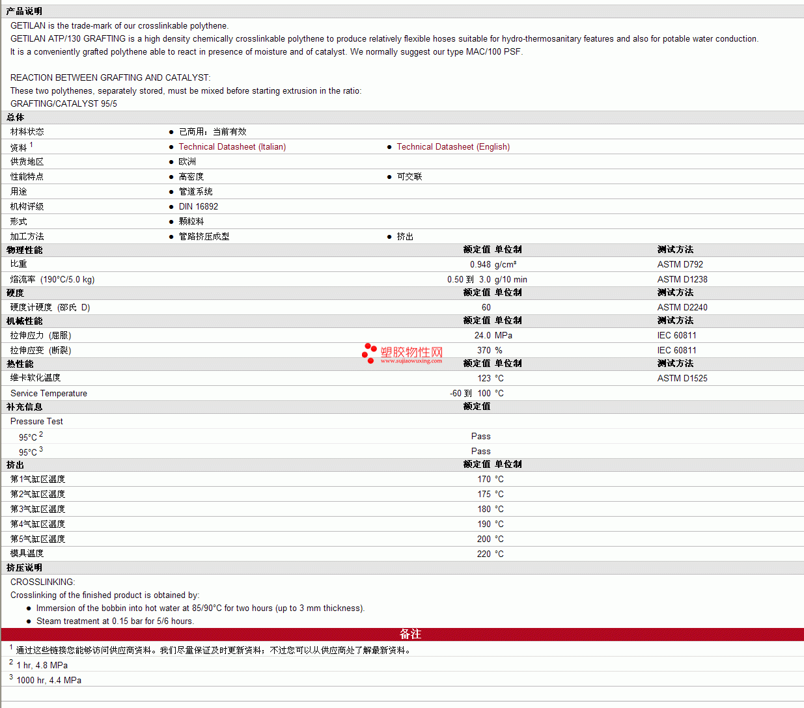Click the 可交联 feature entry
Screen dimensions: 804x708
tap(409, 176)
